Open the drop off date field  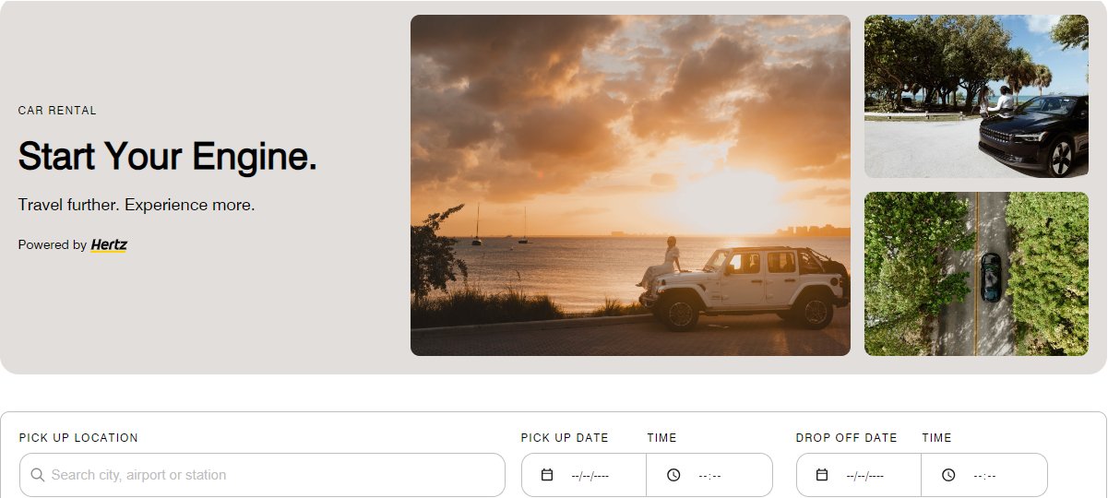tap(859, 475)
